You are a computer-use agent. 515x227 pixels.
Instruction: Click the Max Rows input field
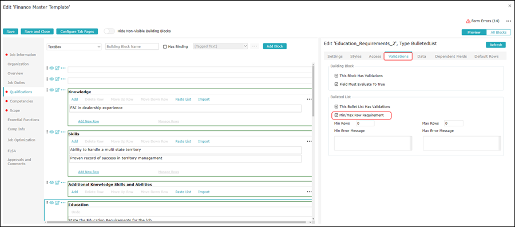(x=454, y=124)
